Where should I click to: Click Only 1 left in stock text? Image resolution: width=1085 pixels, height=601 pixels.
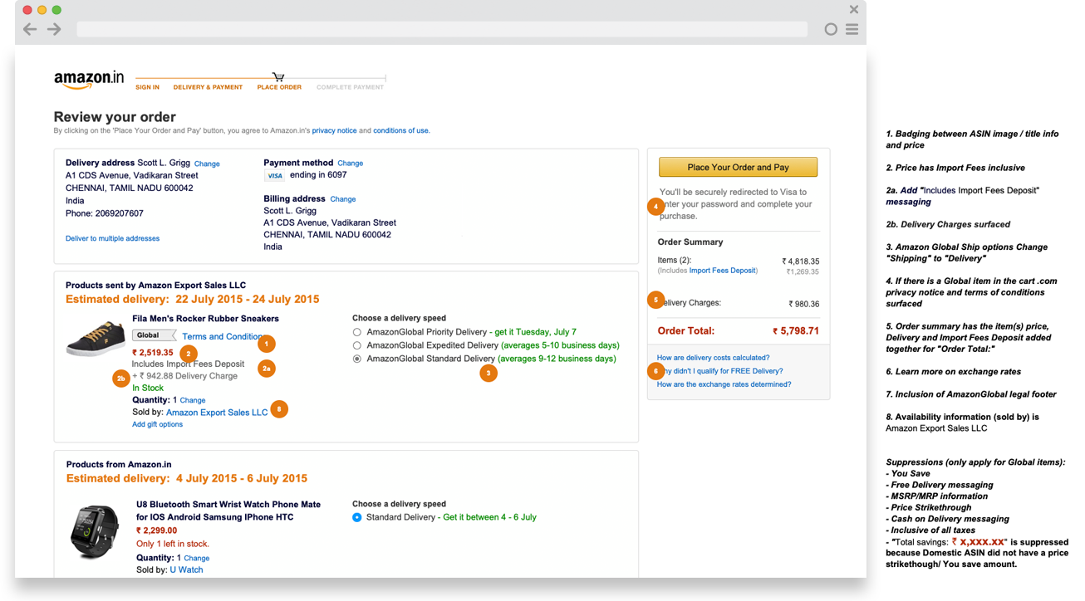pyautogui.click(x=173, y=544)
